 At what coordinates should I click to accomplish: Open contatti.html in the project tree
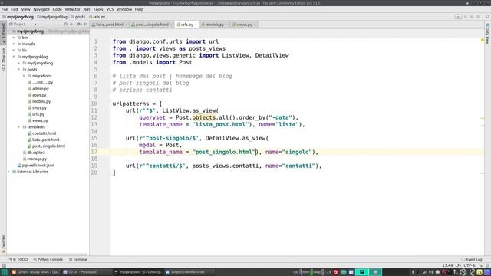click(x=41, y=133)
